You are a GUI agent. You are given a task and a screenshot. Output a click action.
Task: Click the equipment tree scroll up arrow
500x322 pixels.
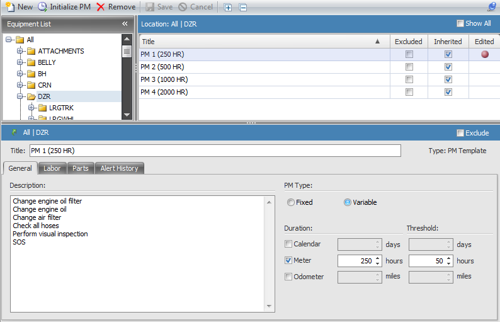[127, 39]
